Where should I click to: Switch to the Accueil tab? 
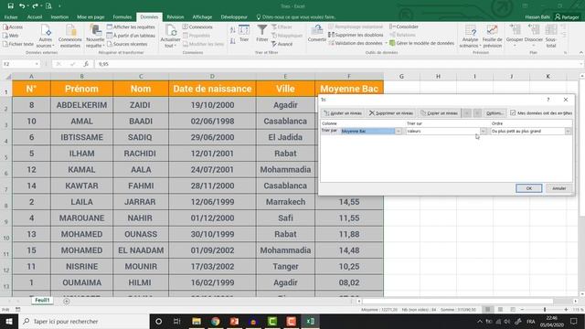click(35, 17)
